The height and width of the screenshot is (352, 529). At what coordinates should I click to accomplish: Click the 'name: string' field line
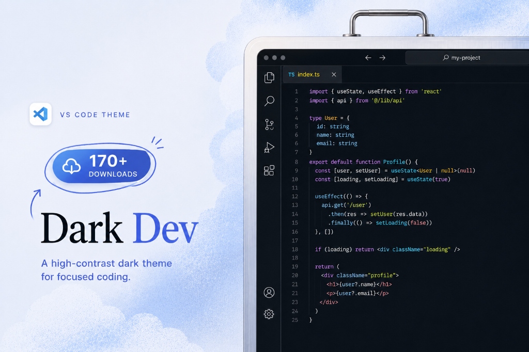coord(335,135)
